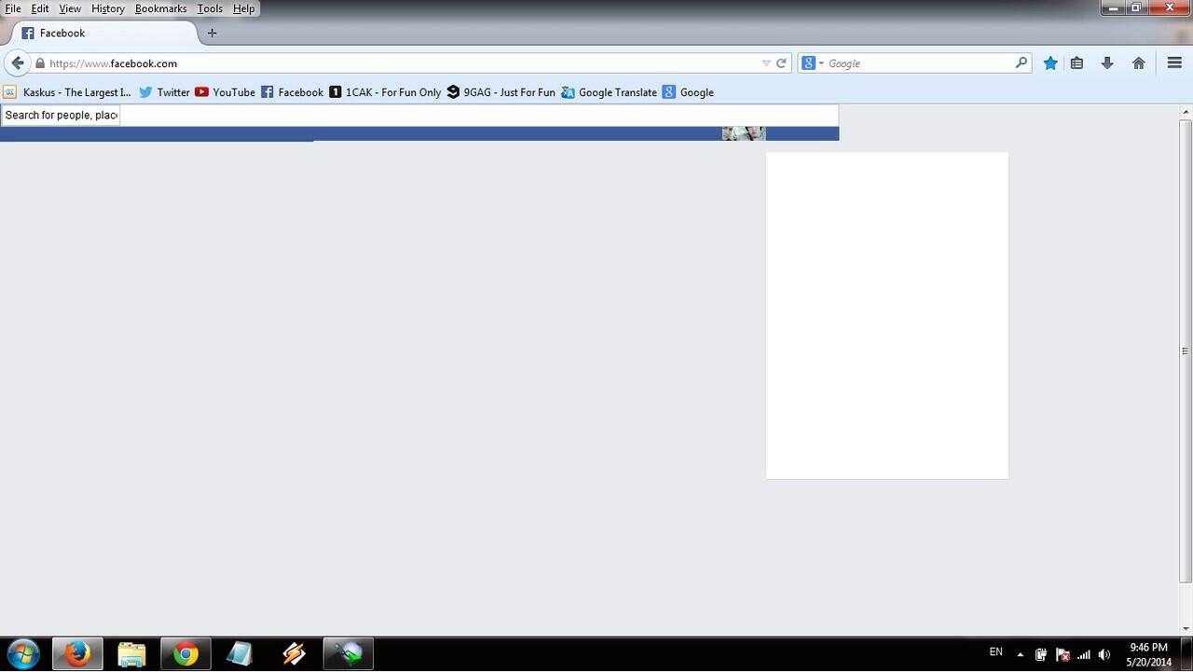Open the clock showing 9:46 PM
The width and height of the screenshot is (1193, 672).
[x=1148, y=654]
